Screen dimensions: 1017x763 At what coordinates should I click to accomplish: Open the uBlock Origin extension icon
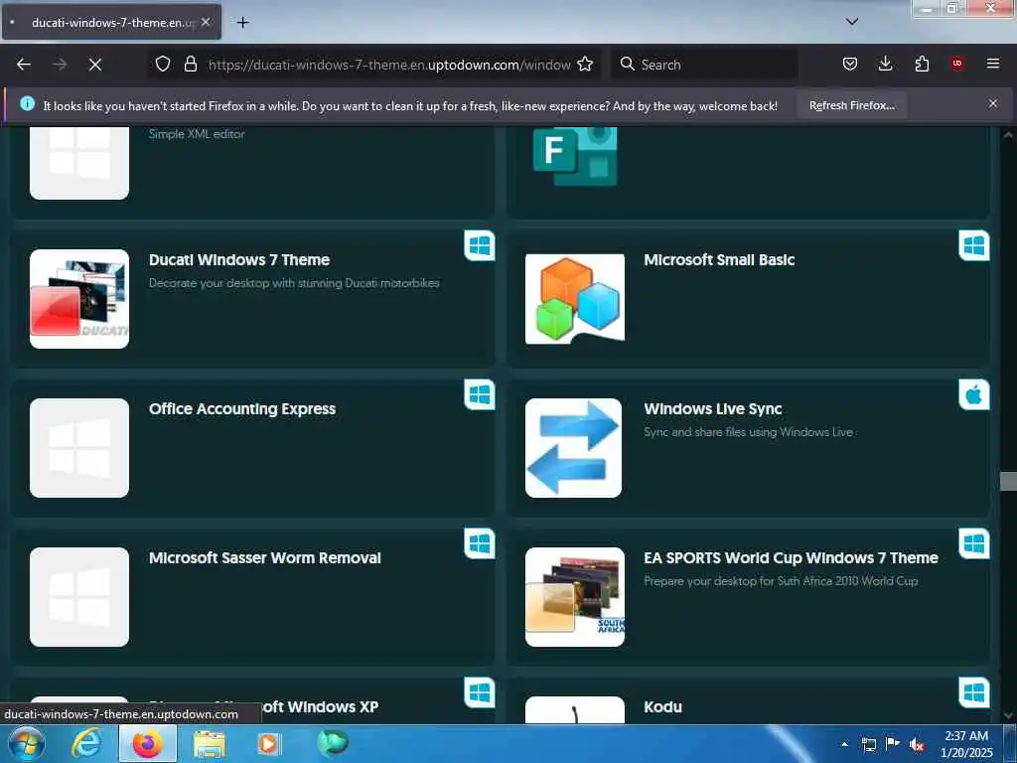tap(957, 64)
